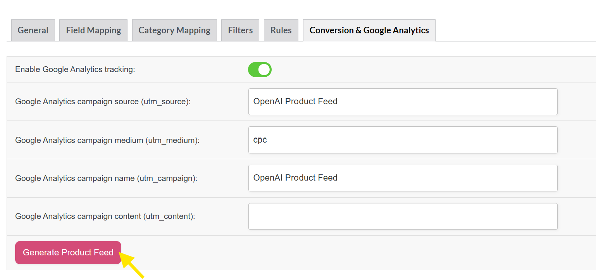The width and height of the screenshot is (596, 279).
Task: Open the General tab
Action: (33, 30)
